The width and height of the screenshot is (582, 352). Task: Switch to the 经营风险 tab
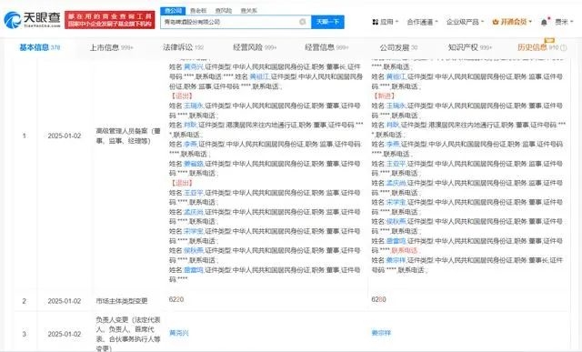[255, 47]
